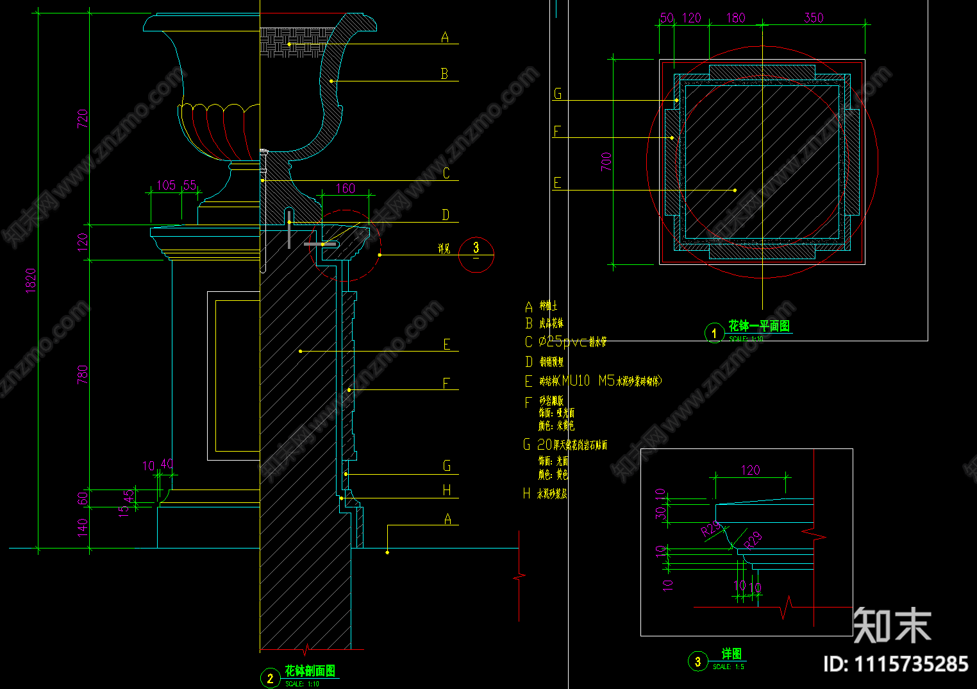
Task: Select leader label 'F' in the section view
Action: (446, 384)
